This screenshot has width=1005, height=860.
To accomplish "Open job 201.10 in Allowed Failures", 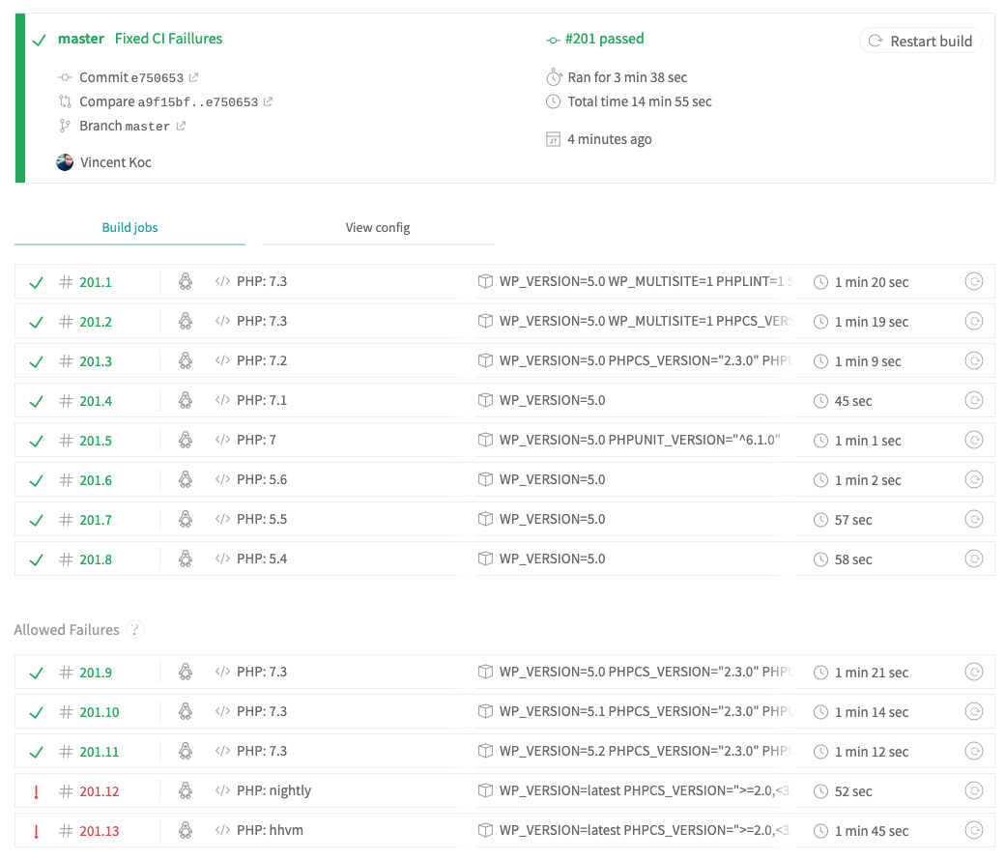I will pyautogui.click(x=100, y=712).
